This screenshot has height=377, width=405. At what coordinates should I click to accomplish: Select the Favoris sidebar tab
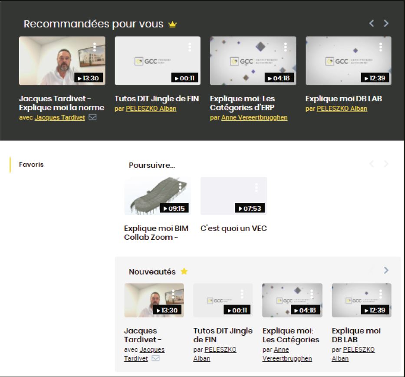click(x=31, y=164)
